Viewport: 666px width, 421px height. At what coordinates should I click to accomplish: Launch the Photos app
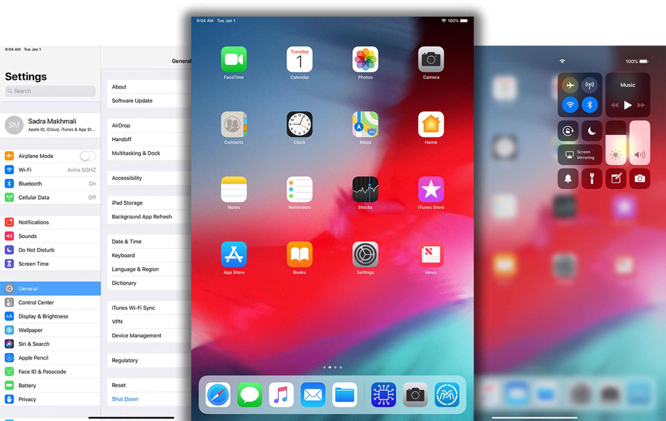pos(365,59)
